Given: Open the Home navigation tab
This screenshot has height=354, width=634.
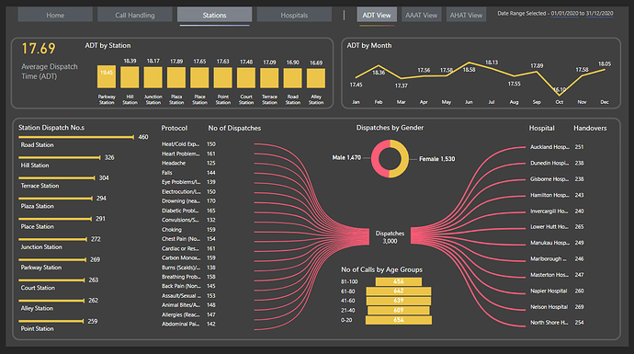Looking at the screenshot, I should point(55,15).
